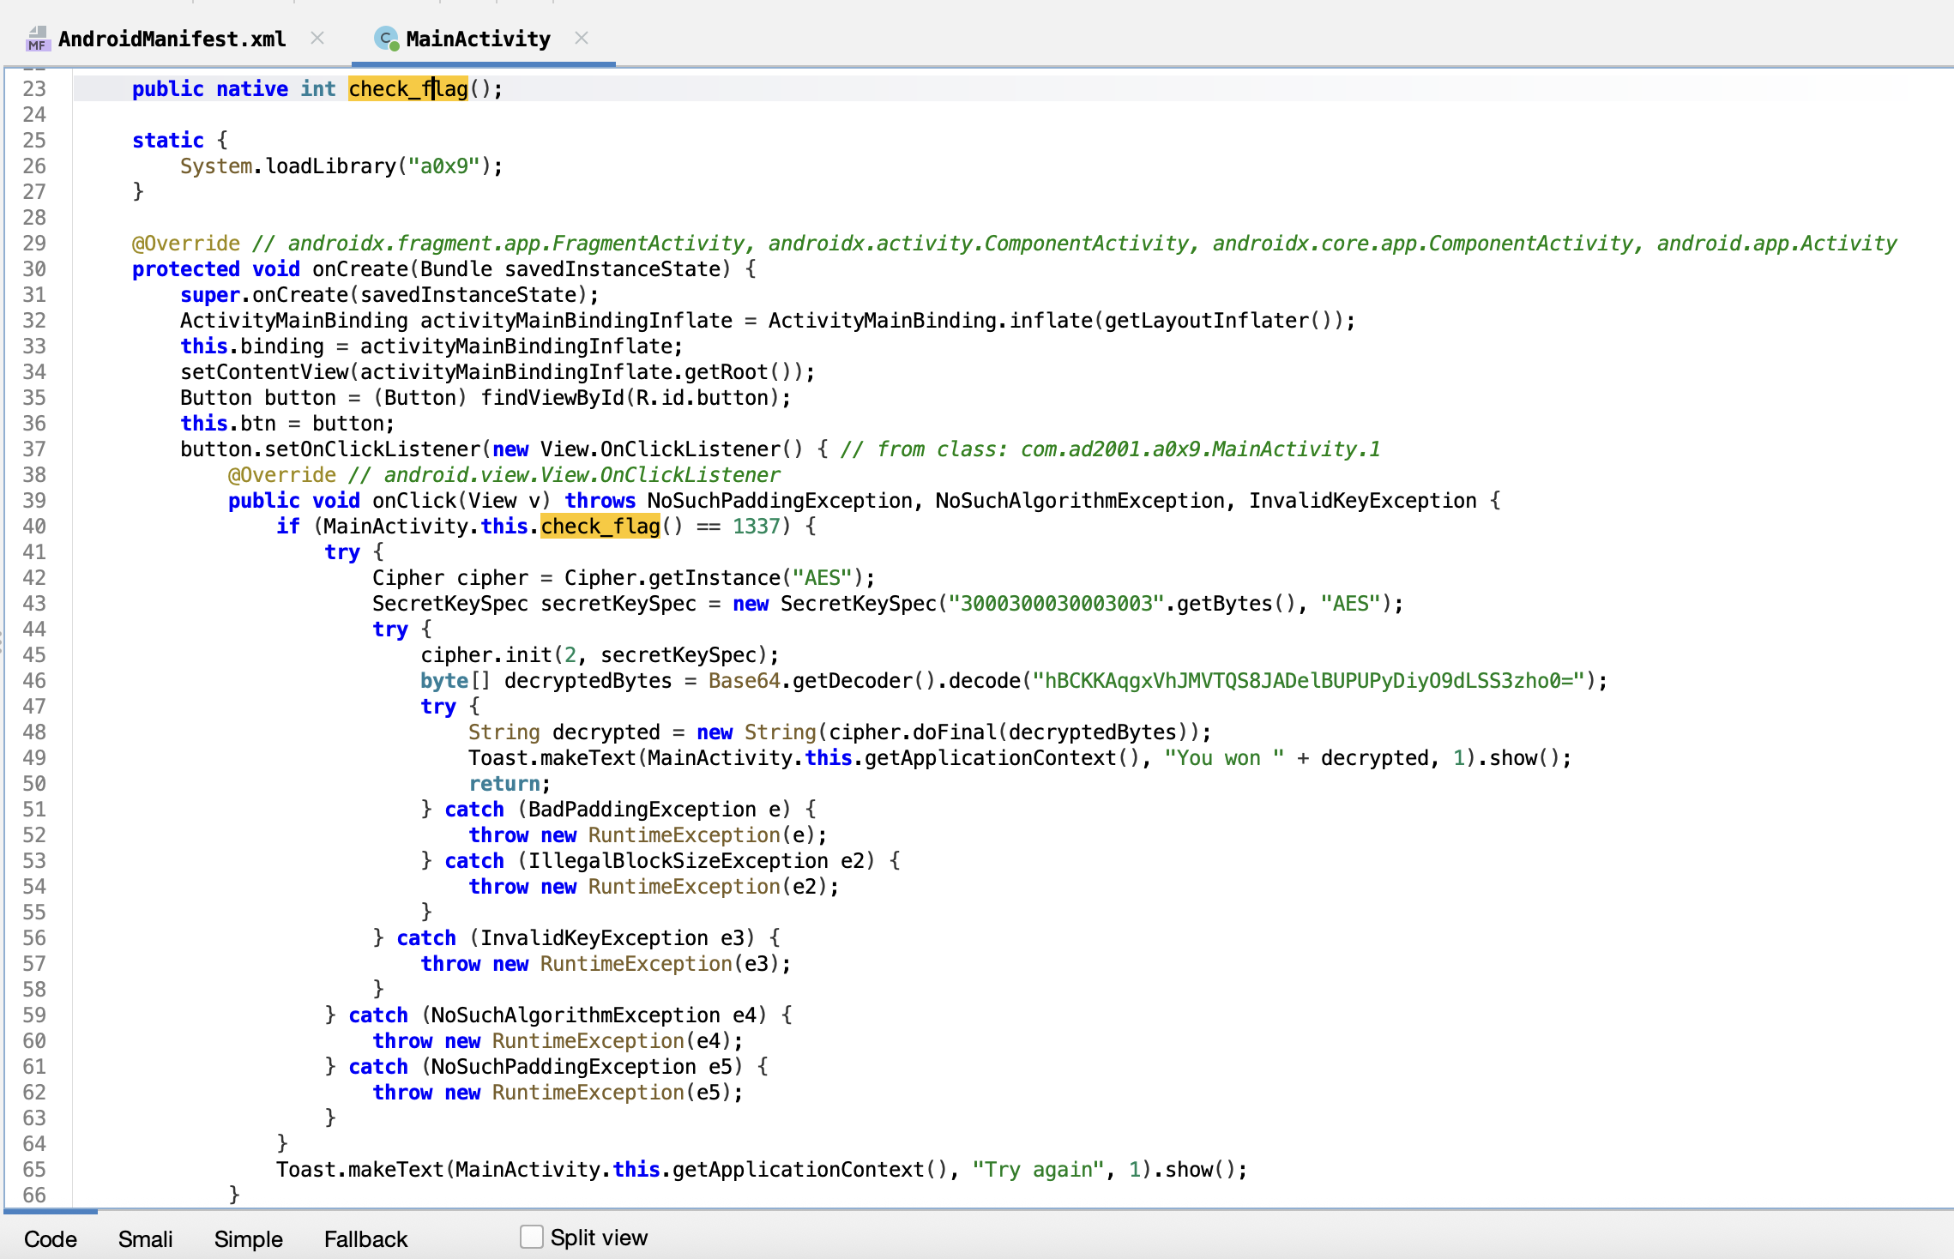Select the MainActivity tab
The image size is (1954, 1259).
pos(478,39)
